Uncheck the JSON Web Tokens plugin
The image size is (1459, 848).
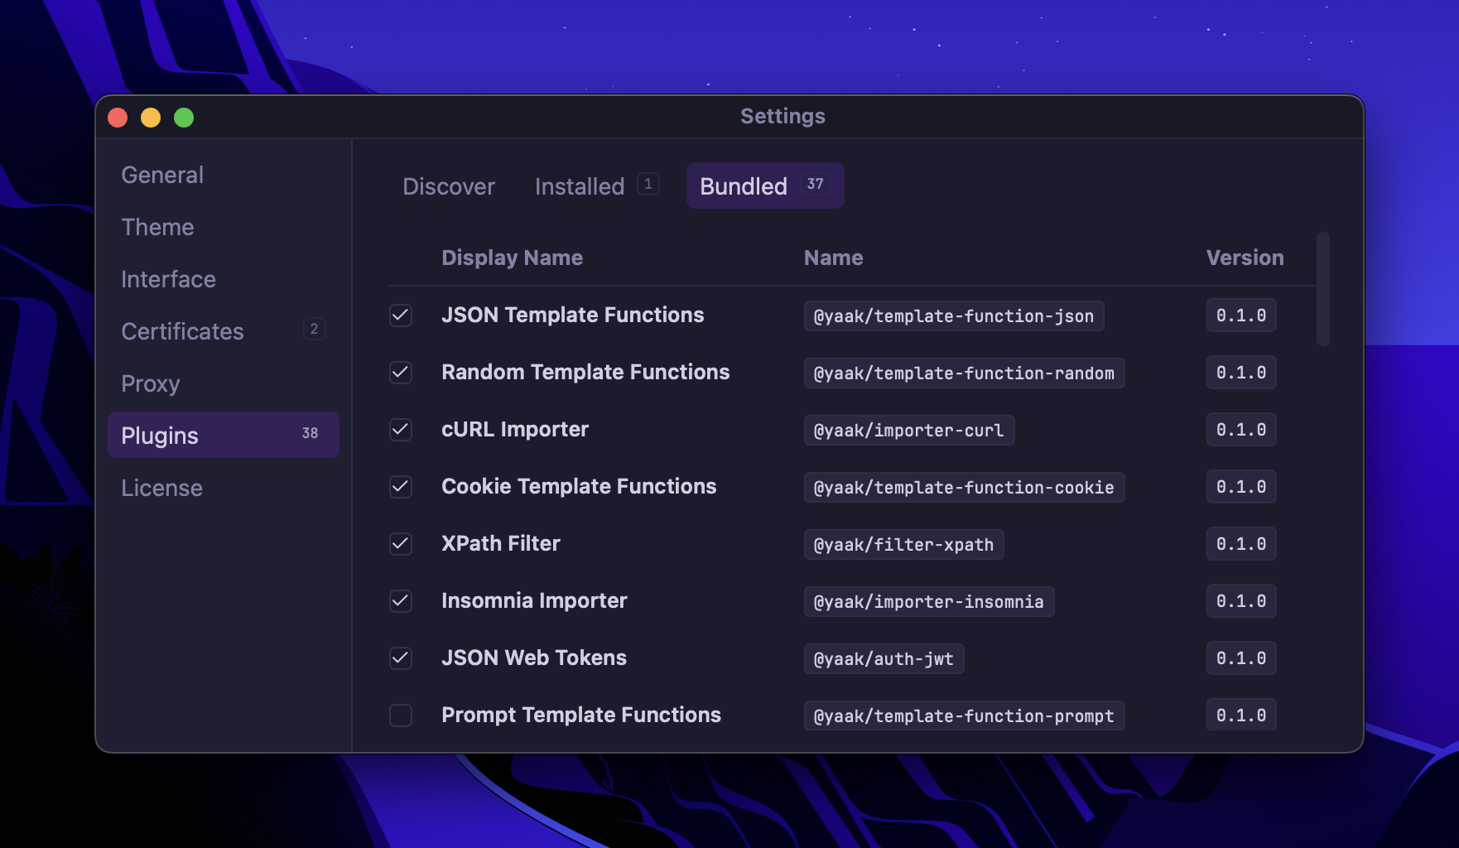[401, 658]
